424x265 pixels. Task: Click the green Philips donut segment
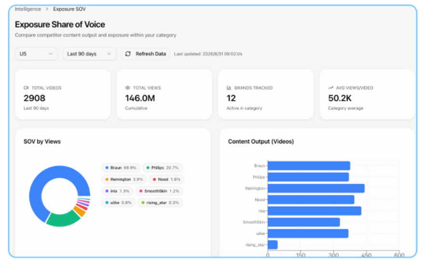point(63,220)
